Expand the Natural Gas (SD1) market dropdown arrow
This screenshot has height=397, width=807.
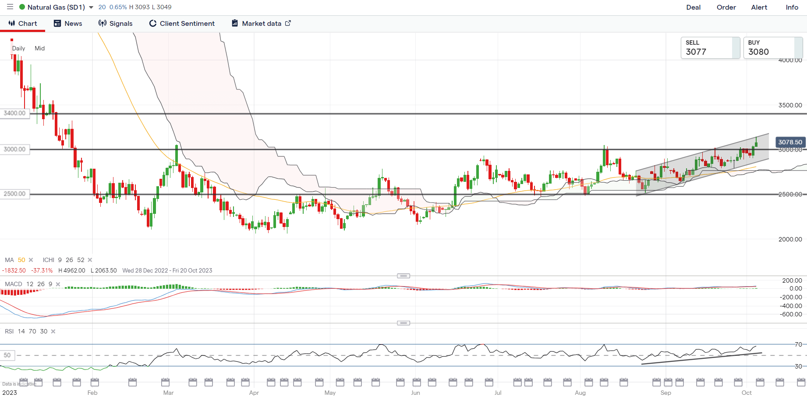(x=91, y=7)
